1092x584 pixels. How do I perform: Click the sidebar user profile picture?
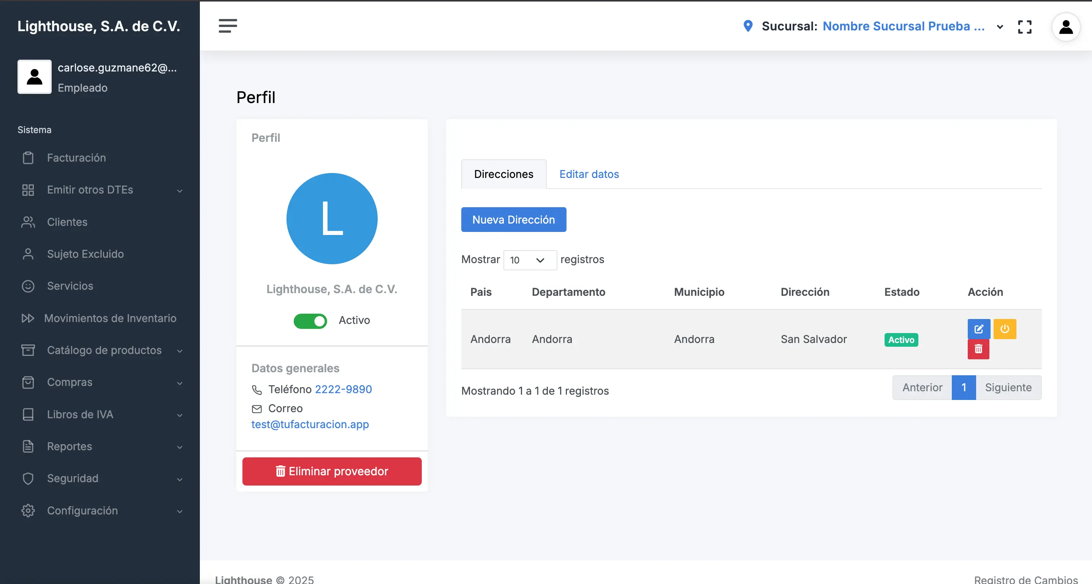(34, 77)
